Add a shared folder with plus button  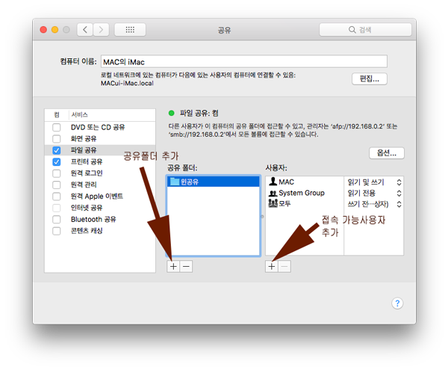(173, 267)
